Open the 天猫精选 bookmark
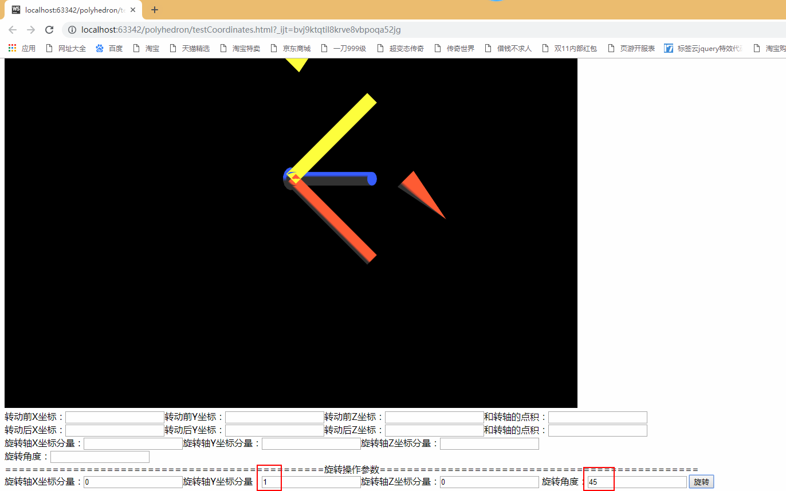The width and height of the screenshot is (786, 491). point(190,48)
